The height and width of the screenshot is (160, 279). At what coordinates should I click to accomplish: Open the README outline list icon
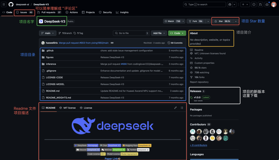(x=182, y=108)
